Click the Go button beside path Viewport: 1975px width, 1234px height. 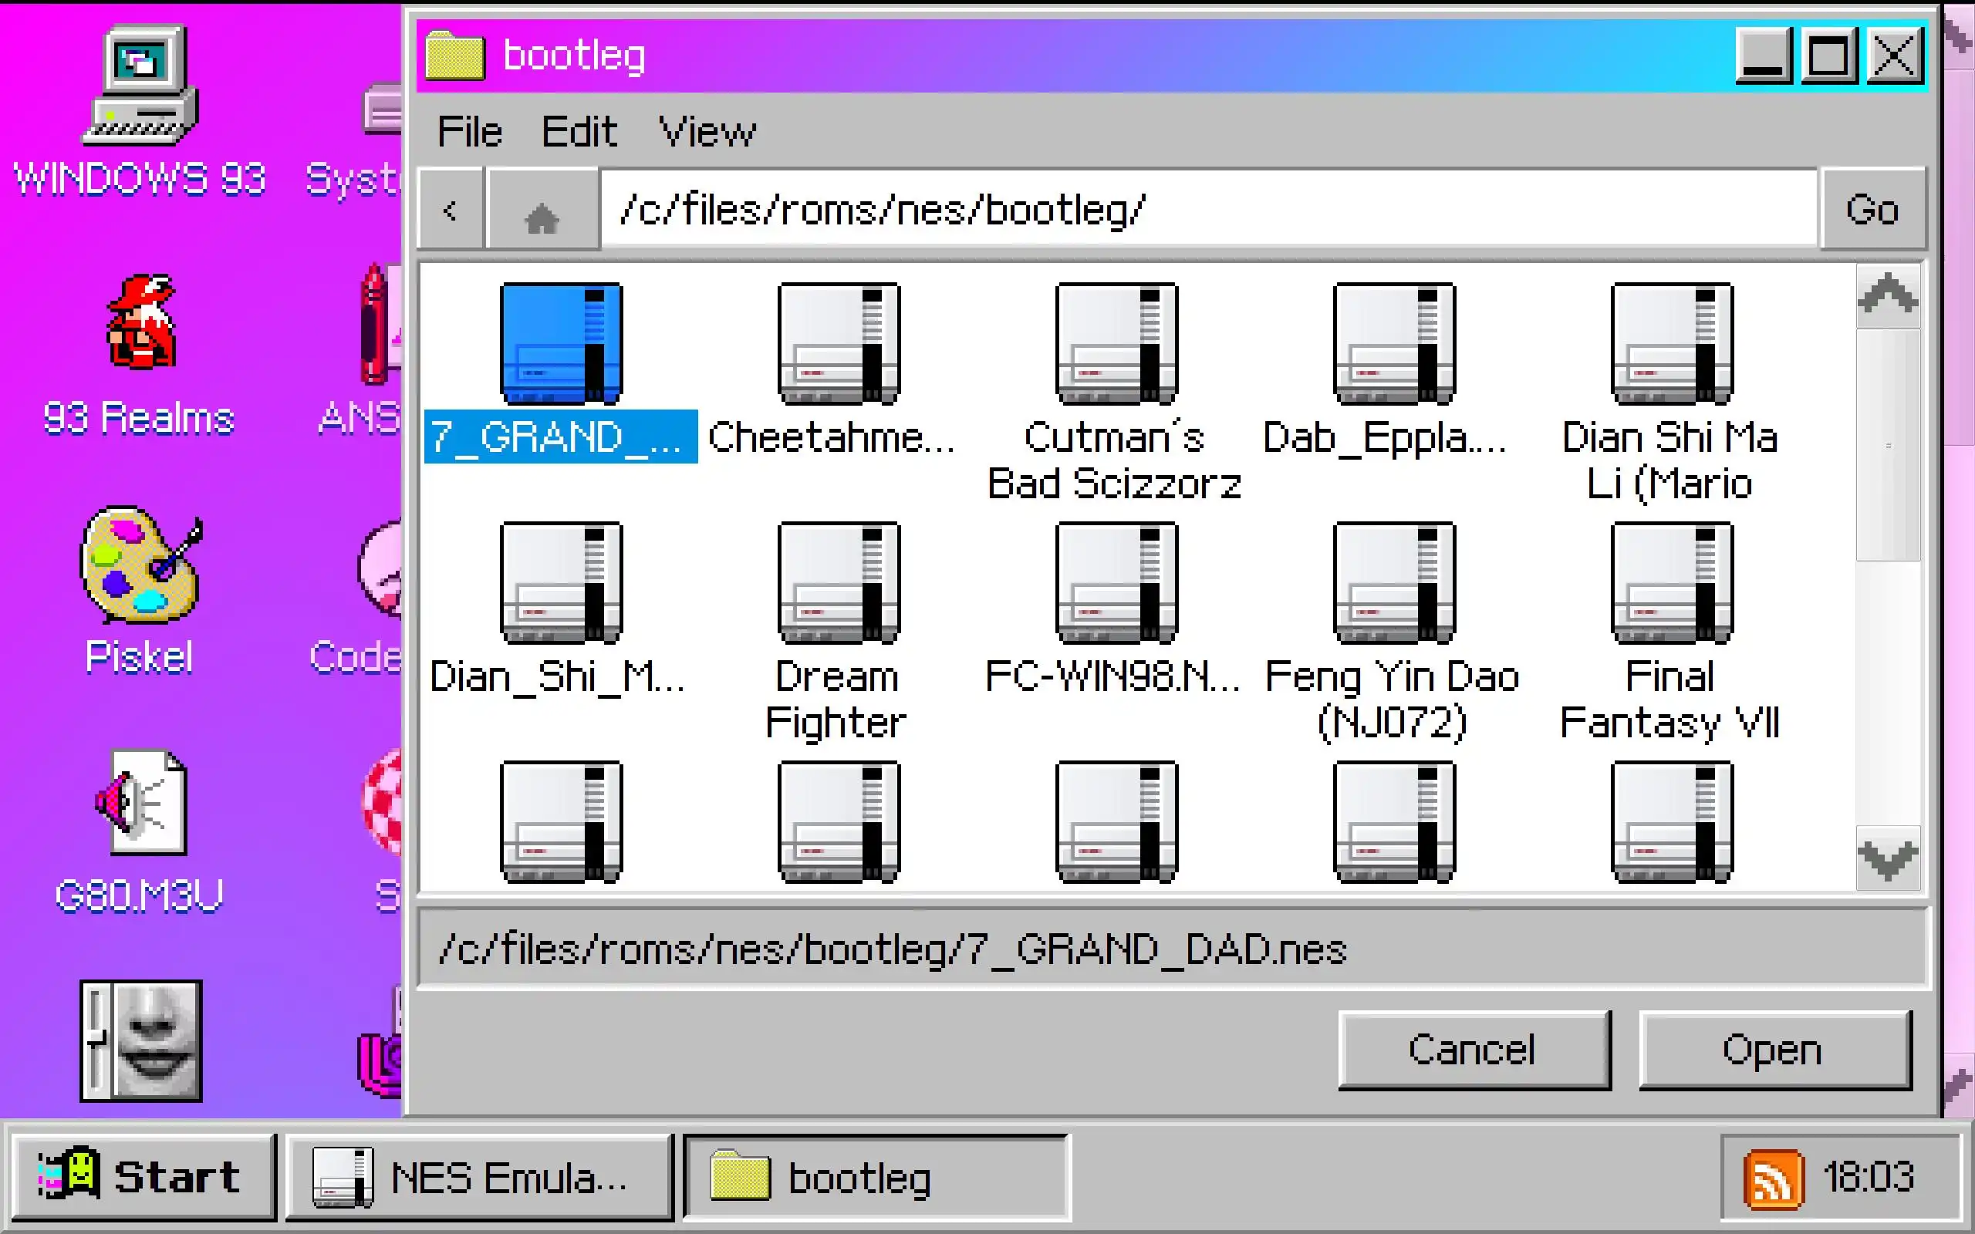coord(1872,211)
